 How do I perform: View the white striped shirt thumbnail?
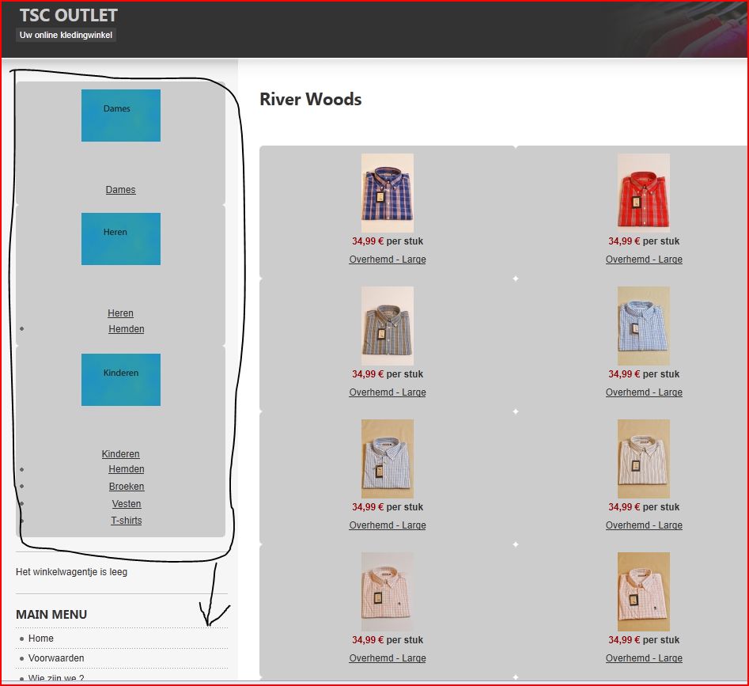[x=644, y=459]
